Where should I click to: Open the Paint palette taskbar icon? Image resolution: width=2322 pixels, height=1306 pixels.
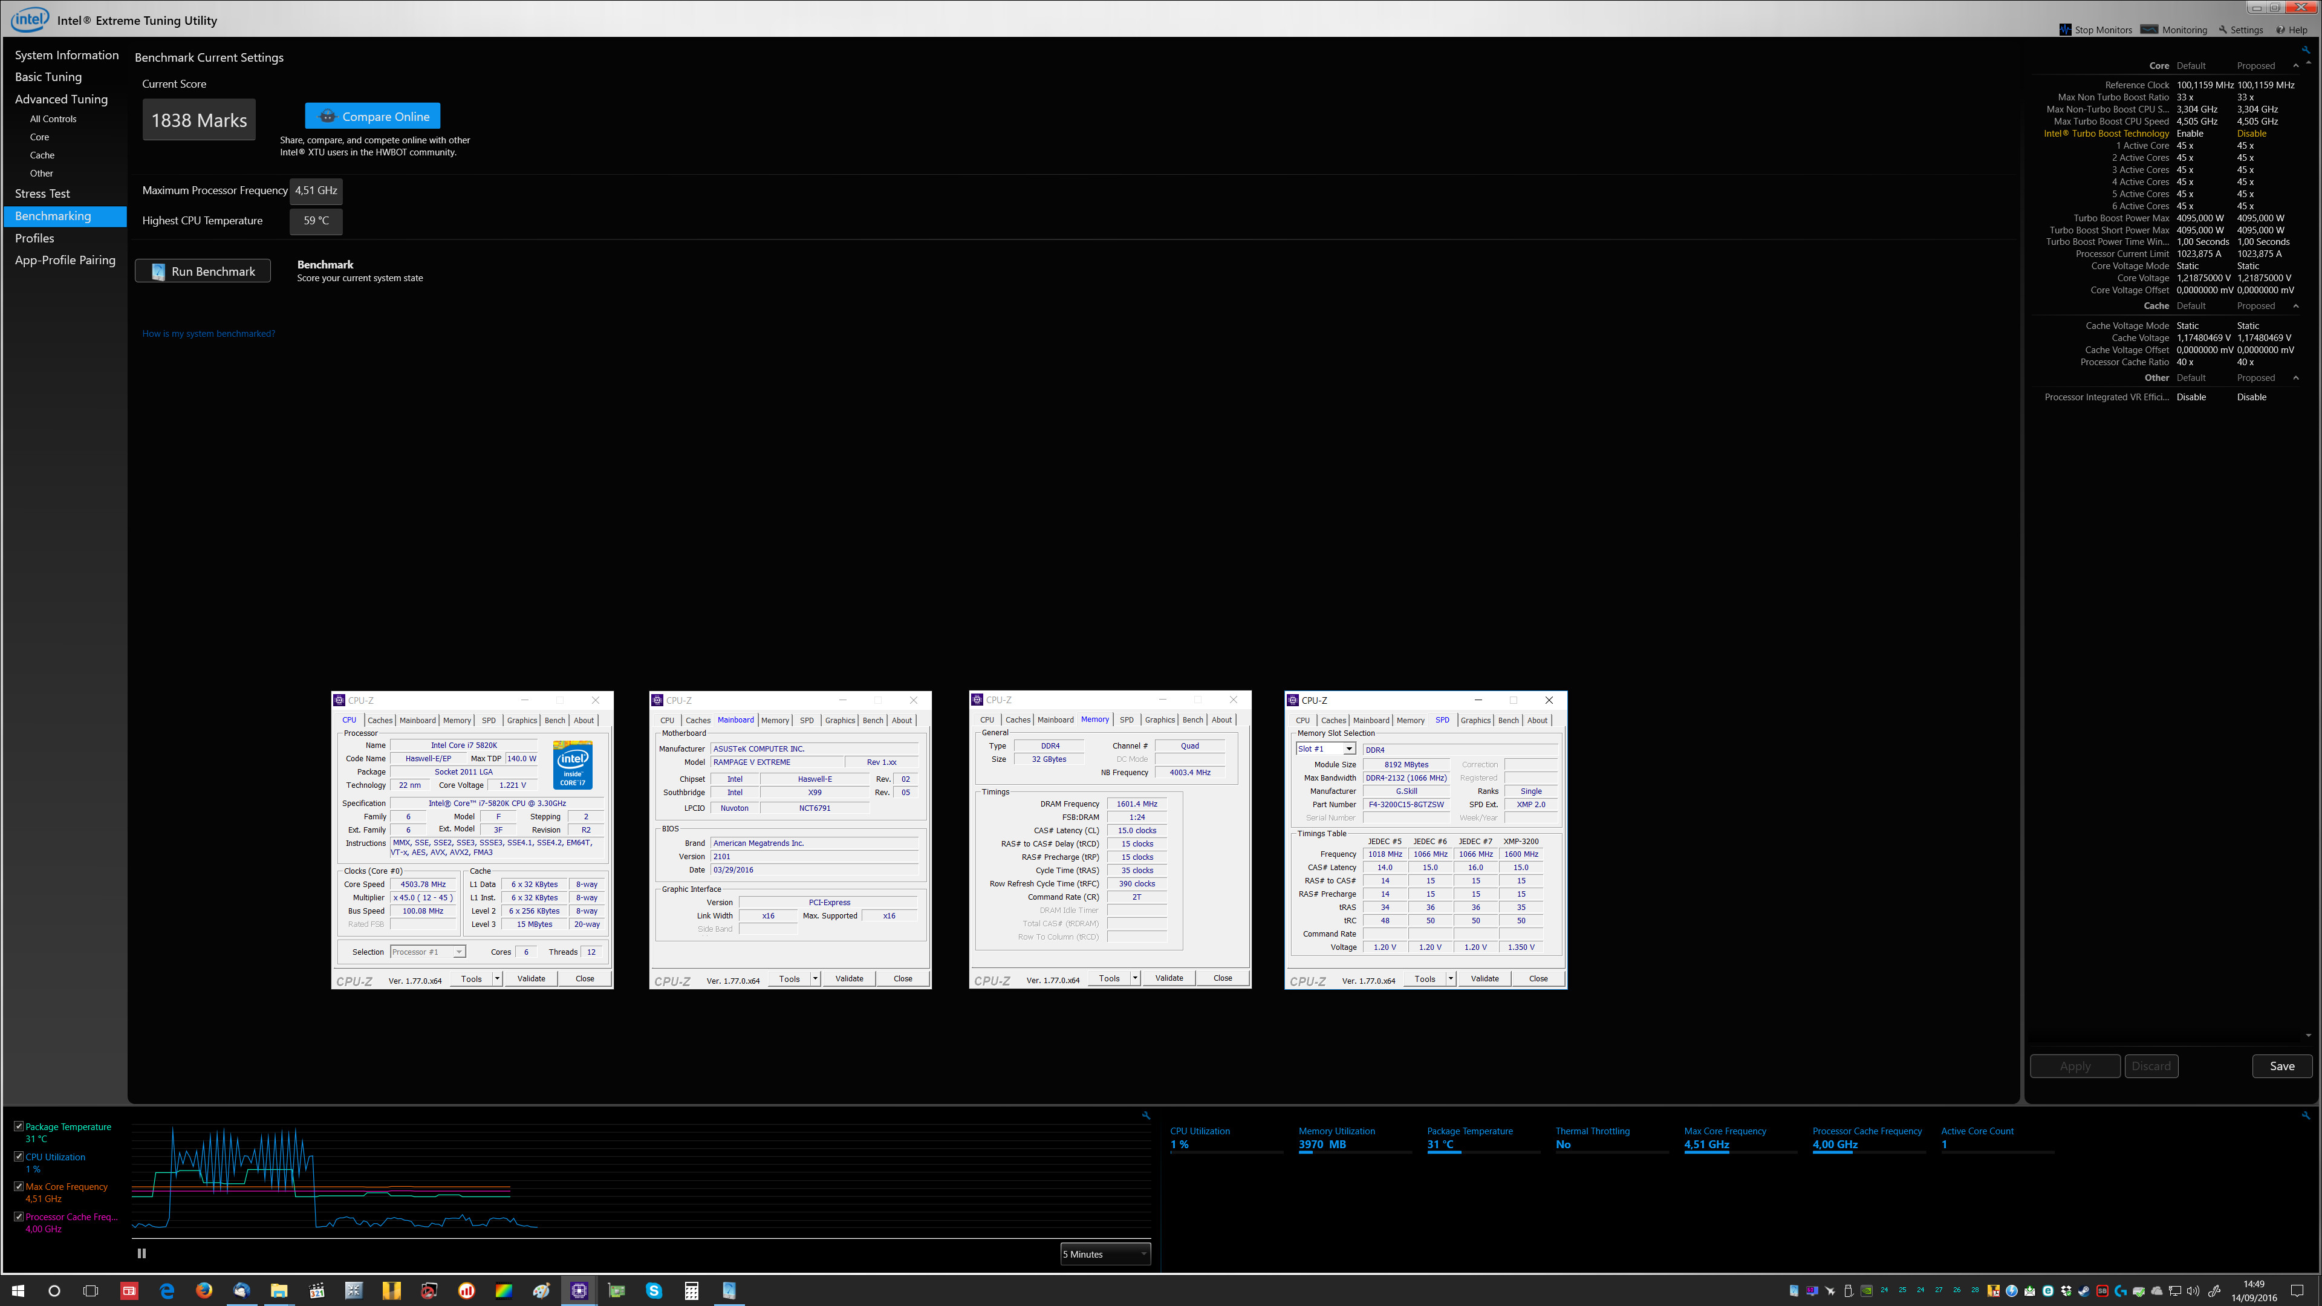click(542, 1291)
